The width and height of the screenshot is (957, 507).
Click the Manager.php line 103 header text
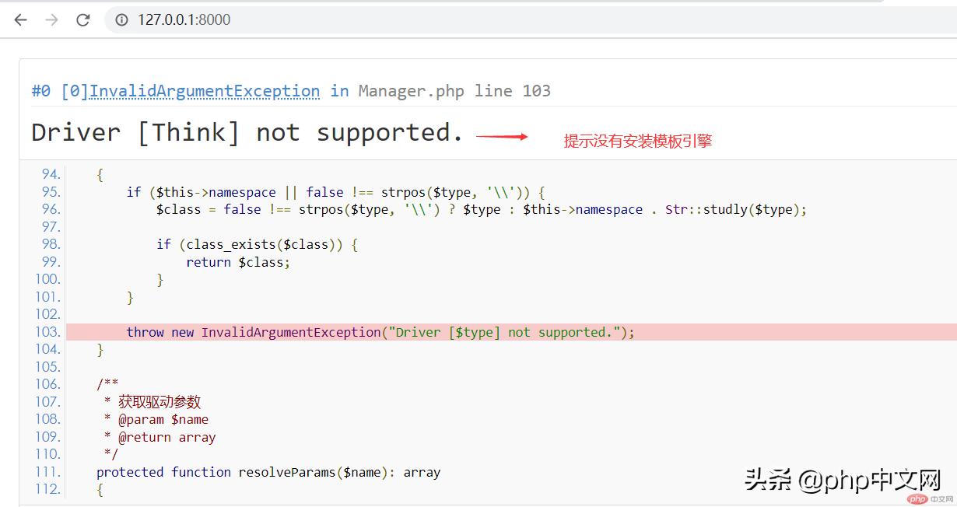(x=455, y=91)
